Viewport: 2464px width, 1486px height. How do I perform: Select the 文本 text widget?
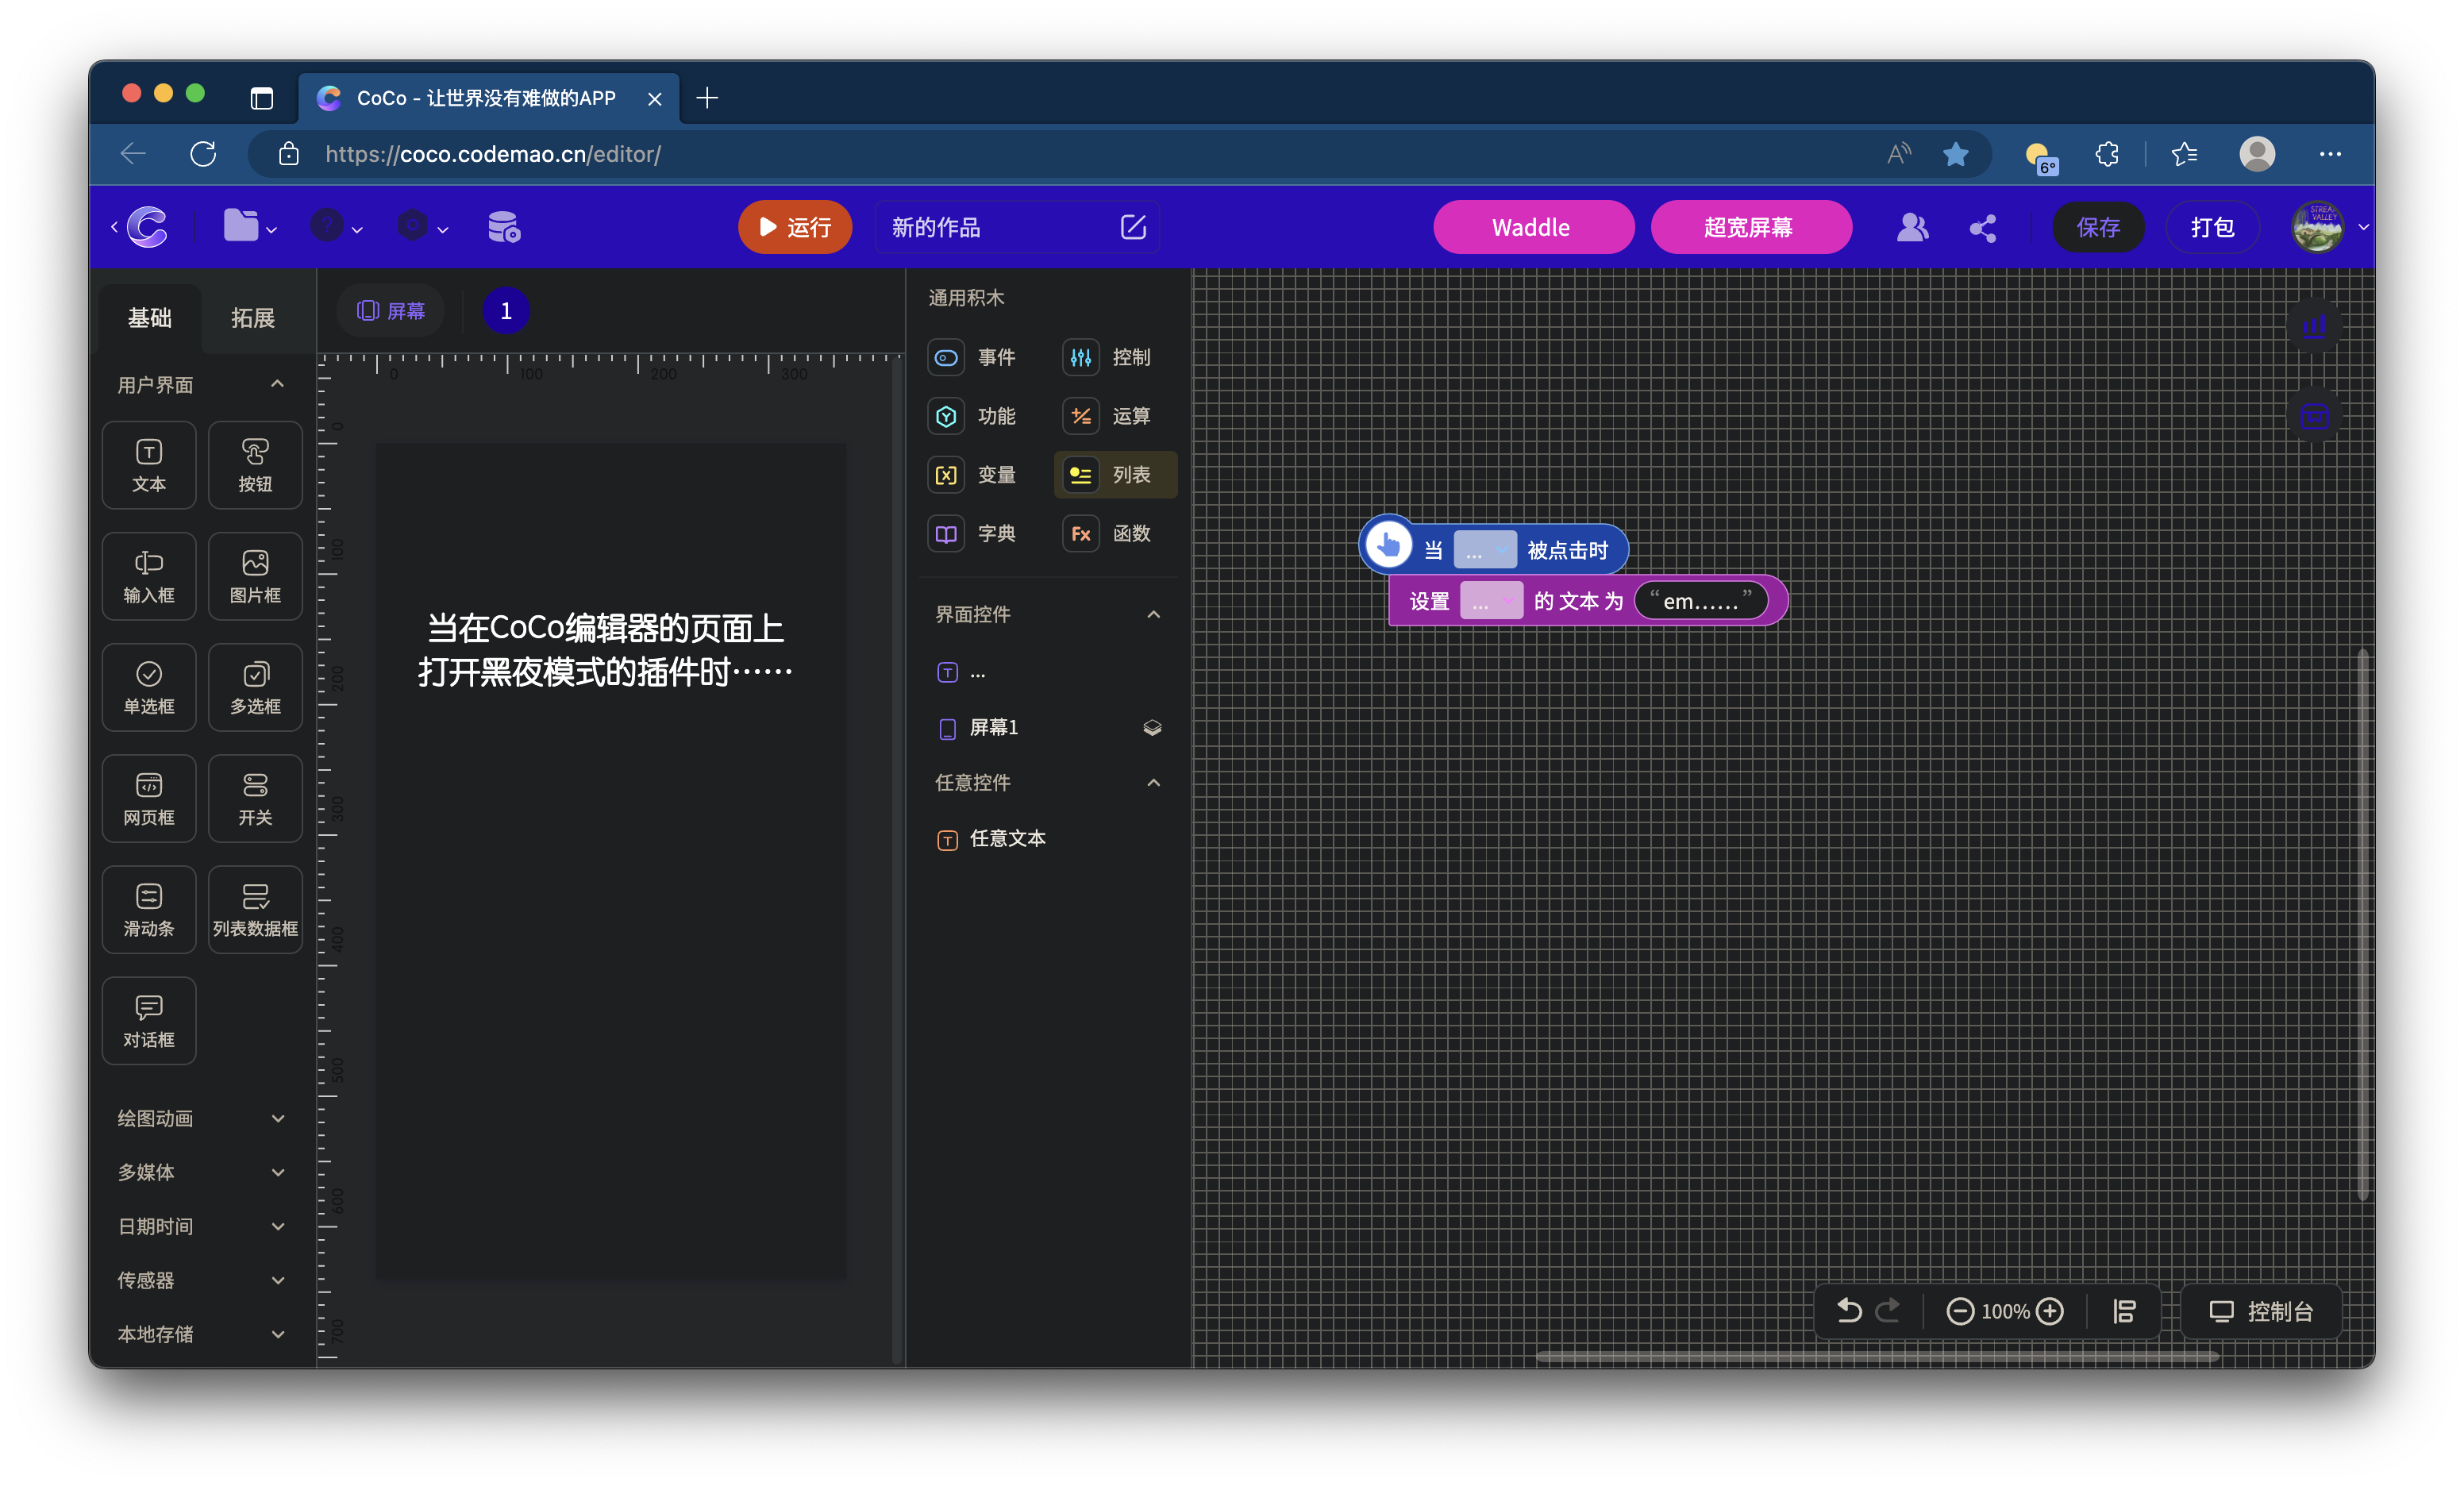click(149, 465)
